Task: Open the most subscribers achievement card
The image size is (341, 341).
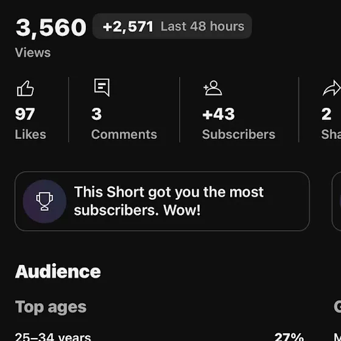Action: (162, 201)
